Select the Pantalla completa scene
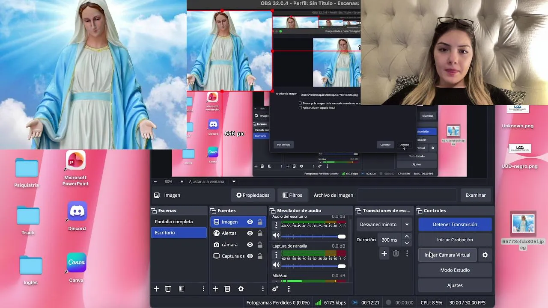Image resolution: width=548 pixels, height=308 pixels. (x=179, y=222)
